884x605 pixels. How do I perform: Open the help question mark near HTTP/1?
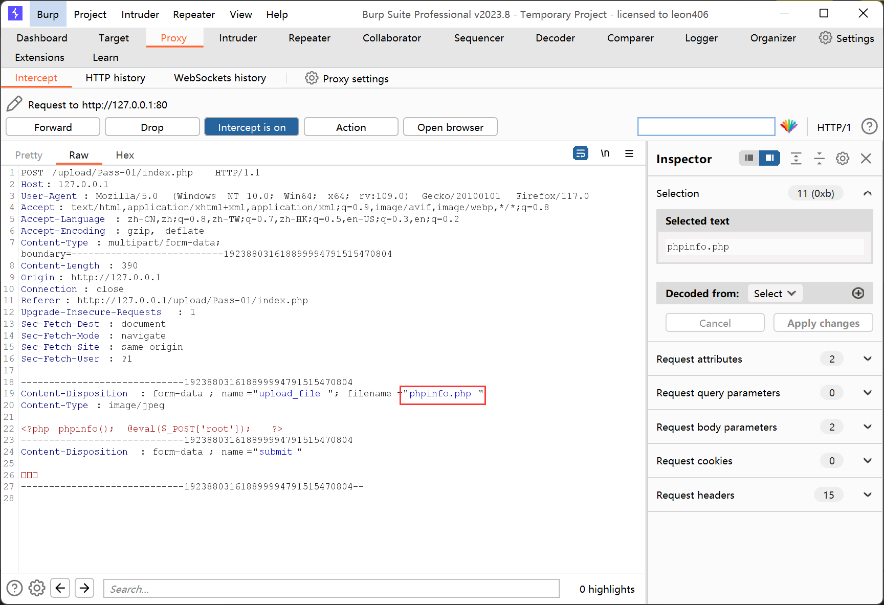pyautogui.click(x=869, y=126)
